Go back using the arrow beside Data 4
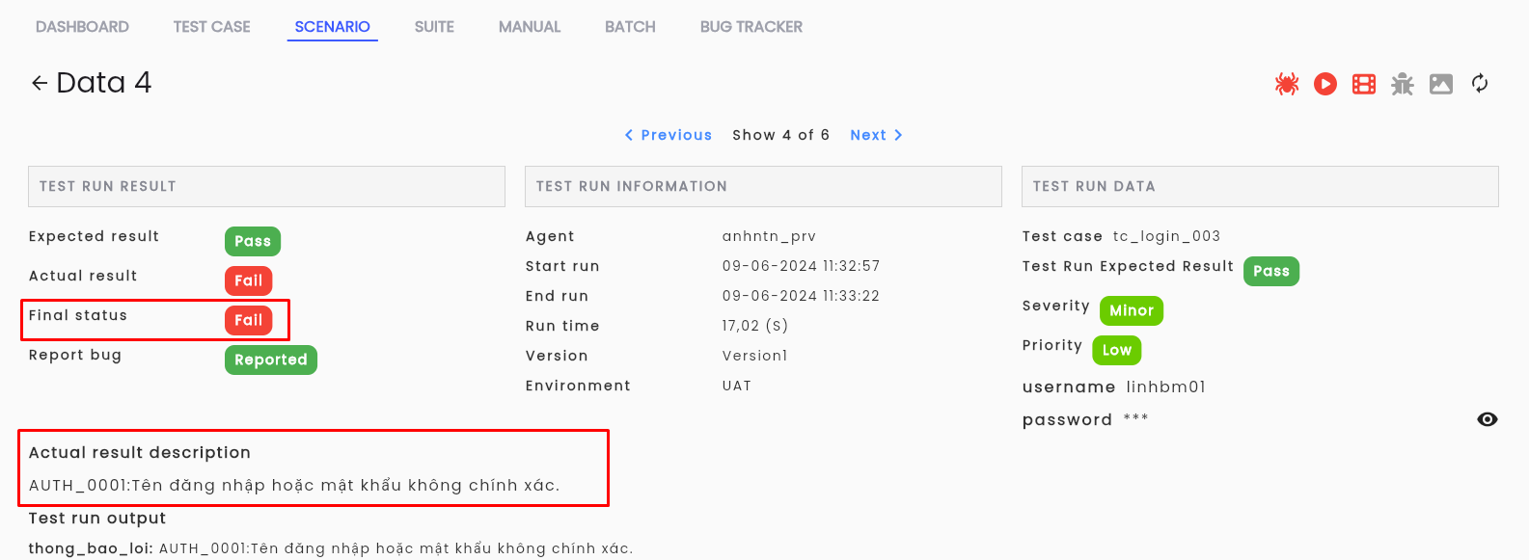This screenshot has height=560, width=1529. (x=40, y=83)
